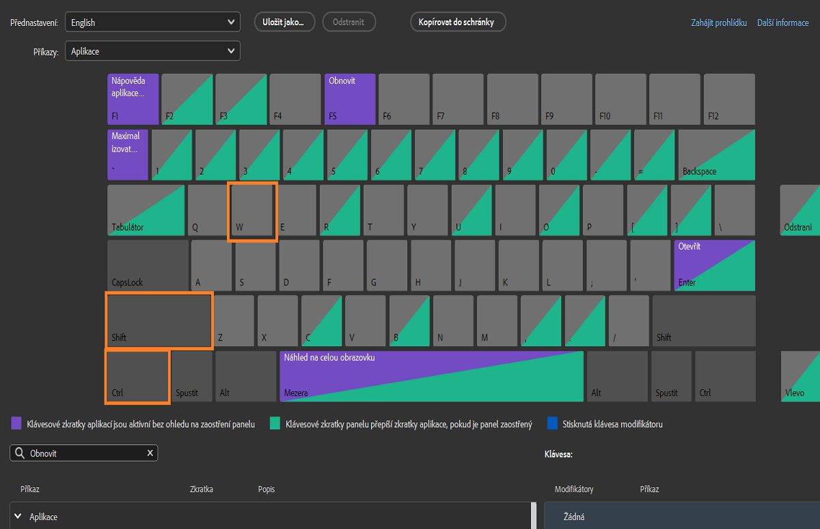Select the left Shift key
820x529 pixels.
[x=159, y=321]
